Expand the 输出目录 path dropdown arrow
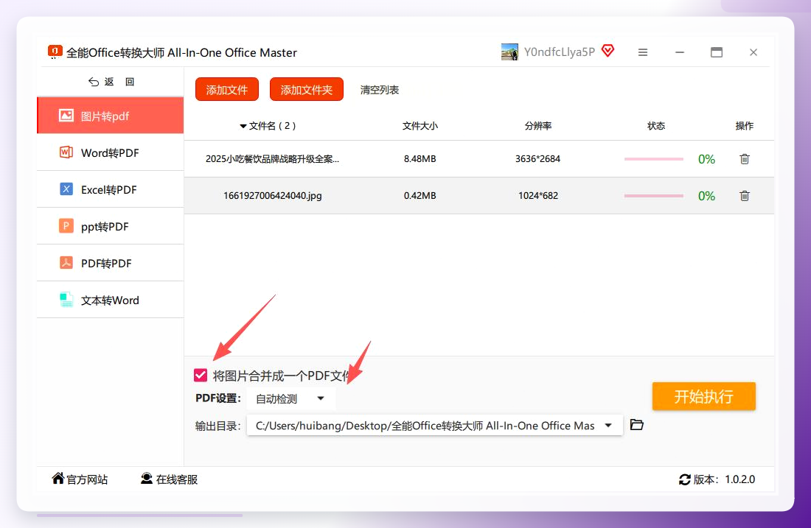 coord(608,425)
